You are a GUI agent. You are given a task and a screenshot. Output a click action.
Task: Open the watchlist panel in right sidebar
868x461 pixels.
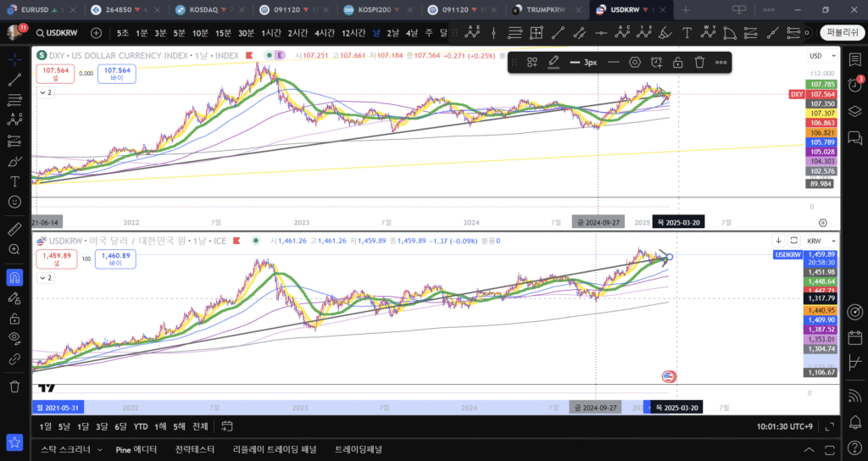pyautogui.click(x=854, y=59)
